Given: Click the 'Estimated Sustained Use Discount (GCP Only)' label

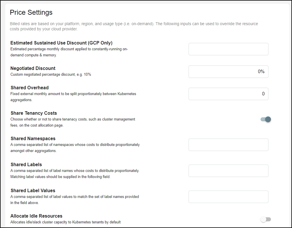Looking at the screenshot, I should (x=61, y=43).
